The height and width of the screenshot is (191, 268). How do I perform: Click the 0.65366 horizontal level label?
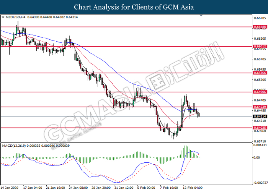tap(260, 73)
